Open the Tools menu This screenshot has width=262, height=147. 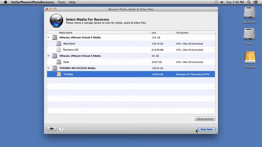61,2
